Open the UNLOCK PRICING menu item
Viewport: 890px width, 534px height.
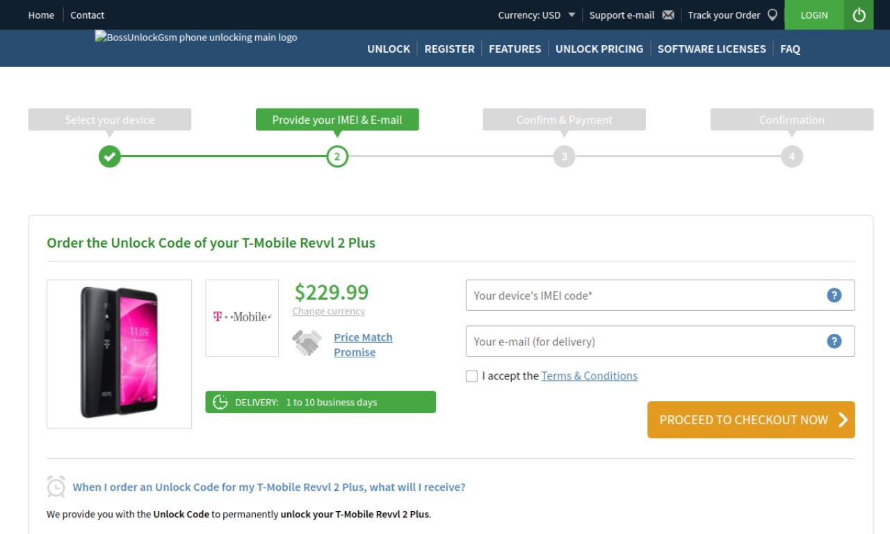[x=599, y=49]
